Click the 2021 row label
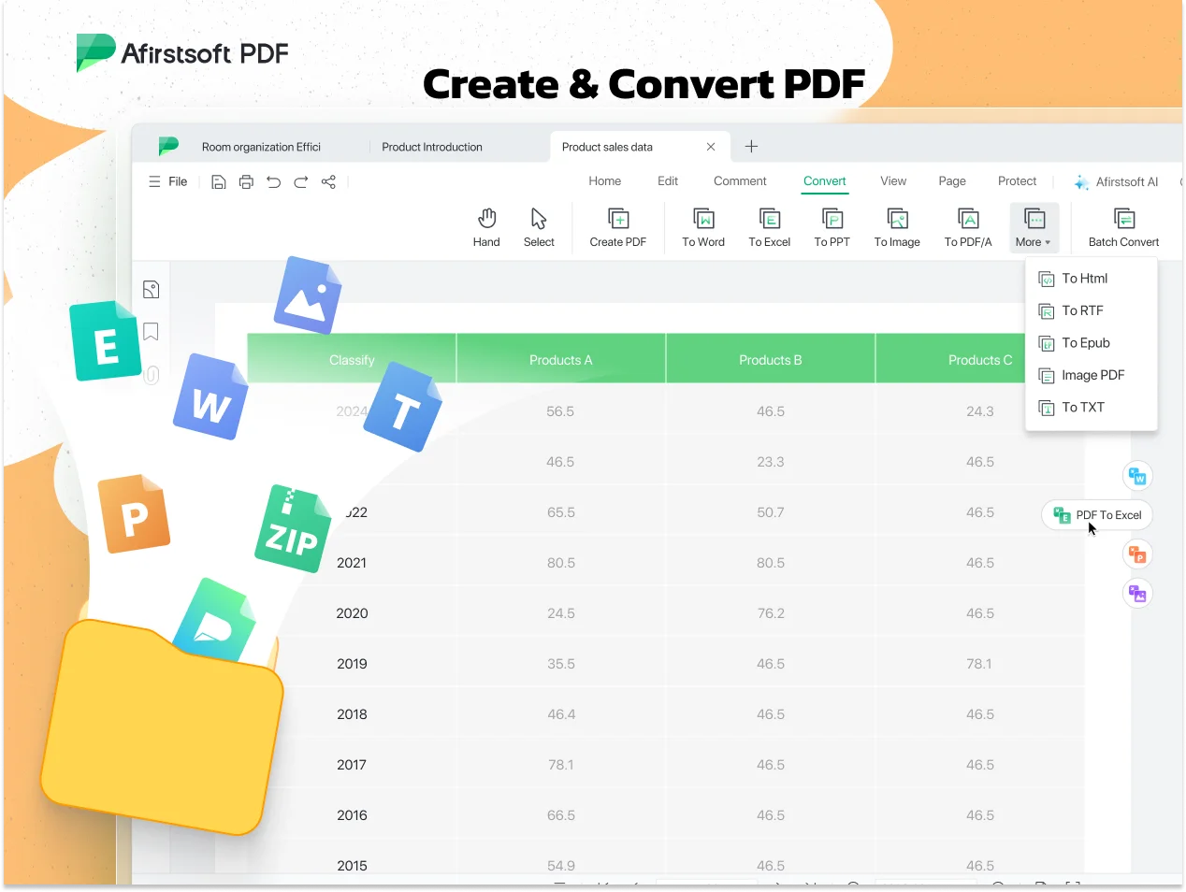The height and width of the screenshot is (892, 1186). 352,563
